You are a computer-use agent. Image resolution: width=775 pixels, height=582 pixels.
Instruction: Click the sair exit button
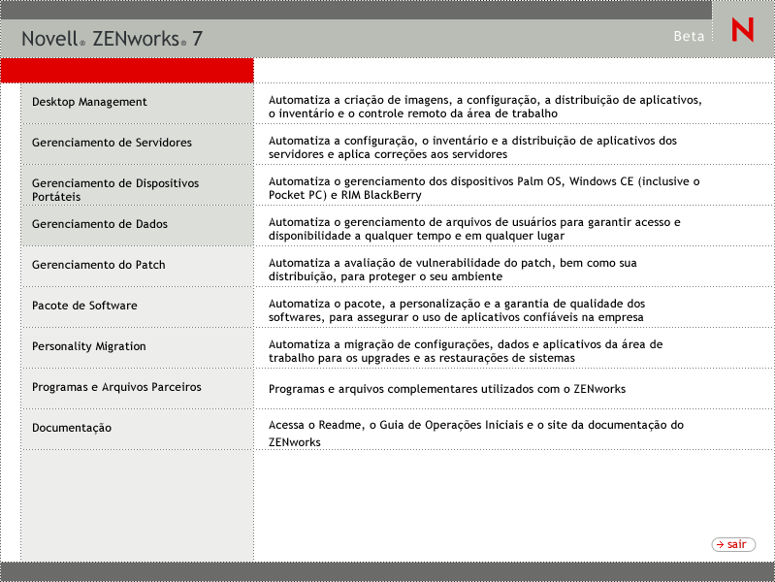733,544
